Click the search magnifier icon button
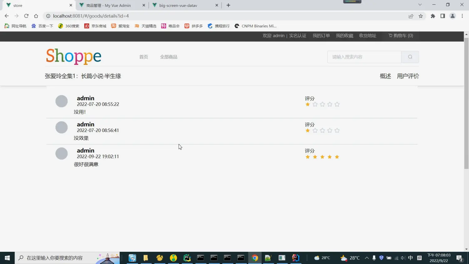This screenshot has width=469, height=264. pyautogui.click(x=410, y=57)
